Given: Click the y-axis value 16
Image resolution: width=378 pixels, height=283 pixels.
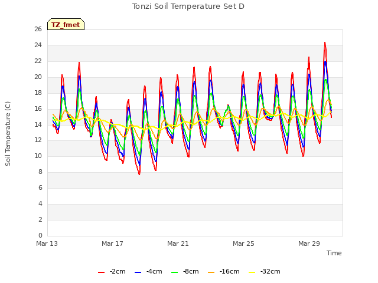Looking at the screenshot, I should point(38,108).
